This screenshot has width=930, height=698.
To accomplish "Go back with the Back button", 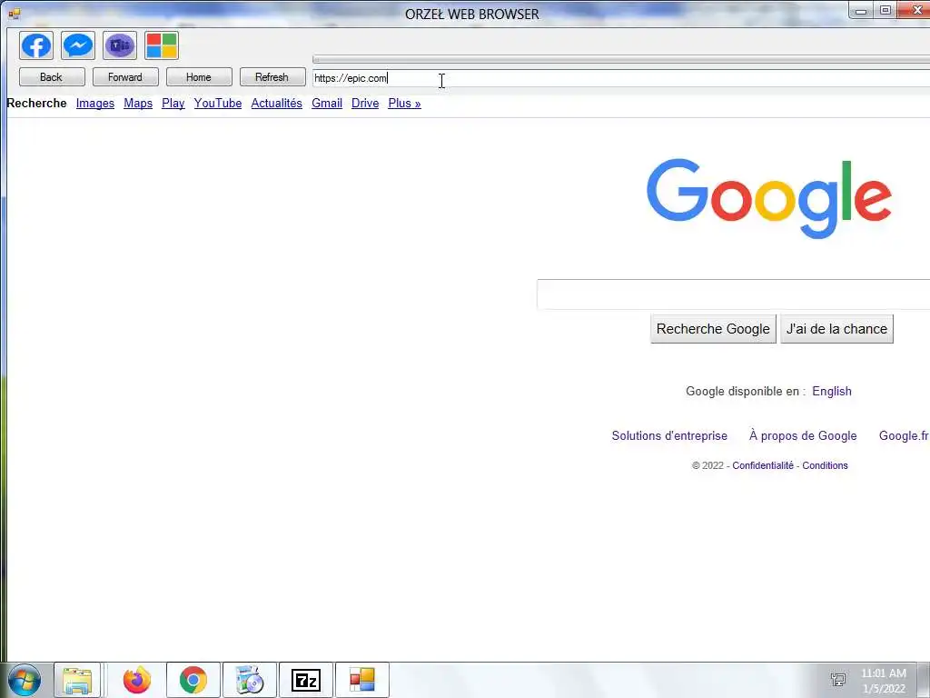I will click(52, 77).
